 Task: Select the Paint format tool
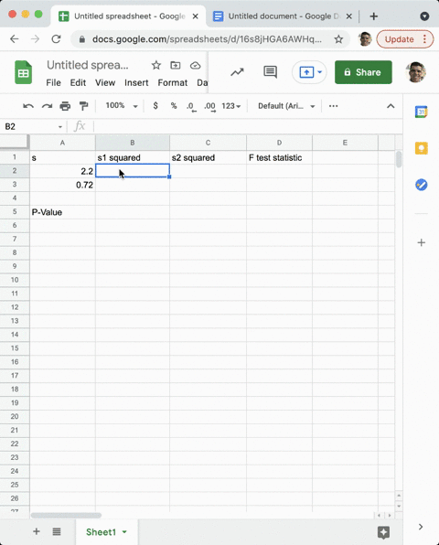(x=83, y=106)
